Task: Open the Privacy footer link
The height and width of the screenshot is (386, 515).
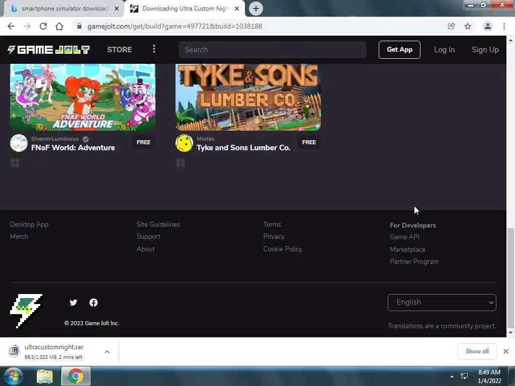Action: click(274, 236)
